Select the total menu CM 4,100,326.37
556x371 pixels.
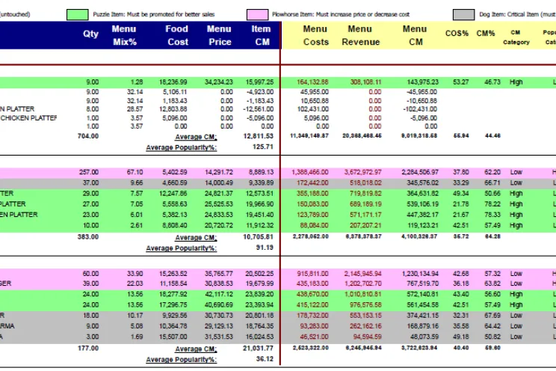pos(419,236)
